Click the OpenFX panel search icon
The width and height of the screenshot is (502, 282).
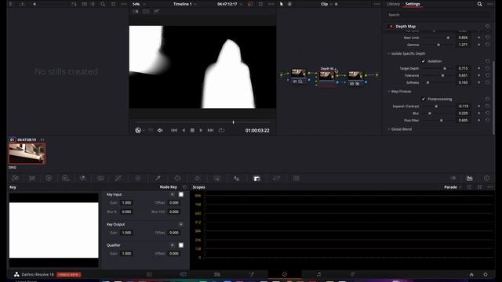tap(479, 4)
